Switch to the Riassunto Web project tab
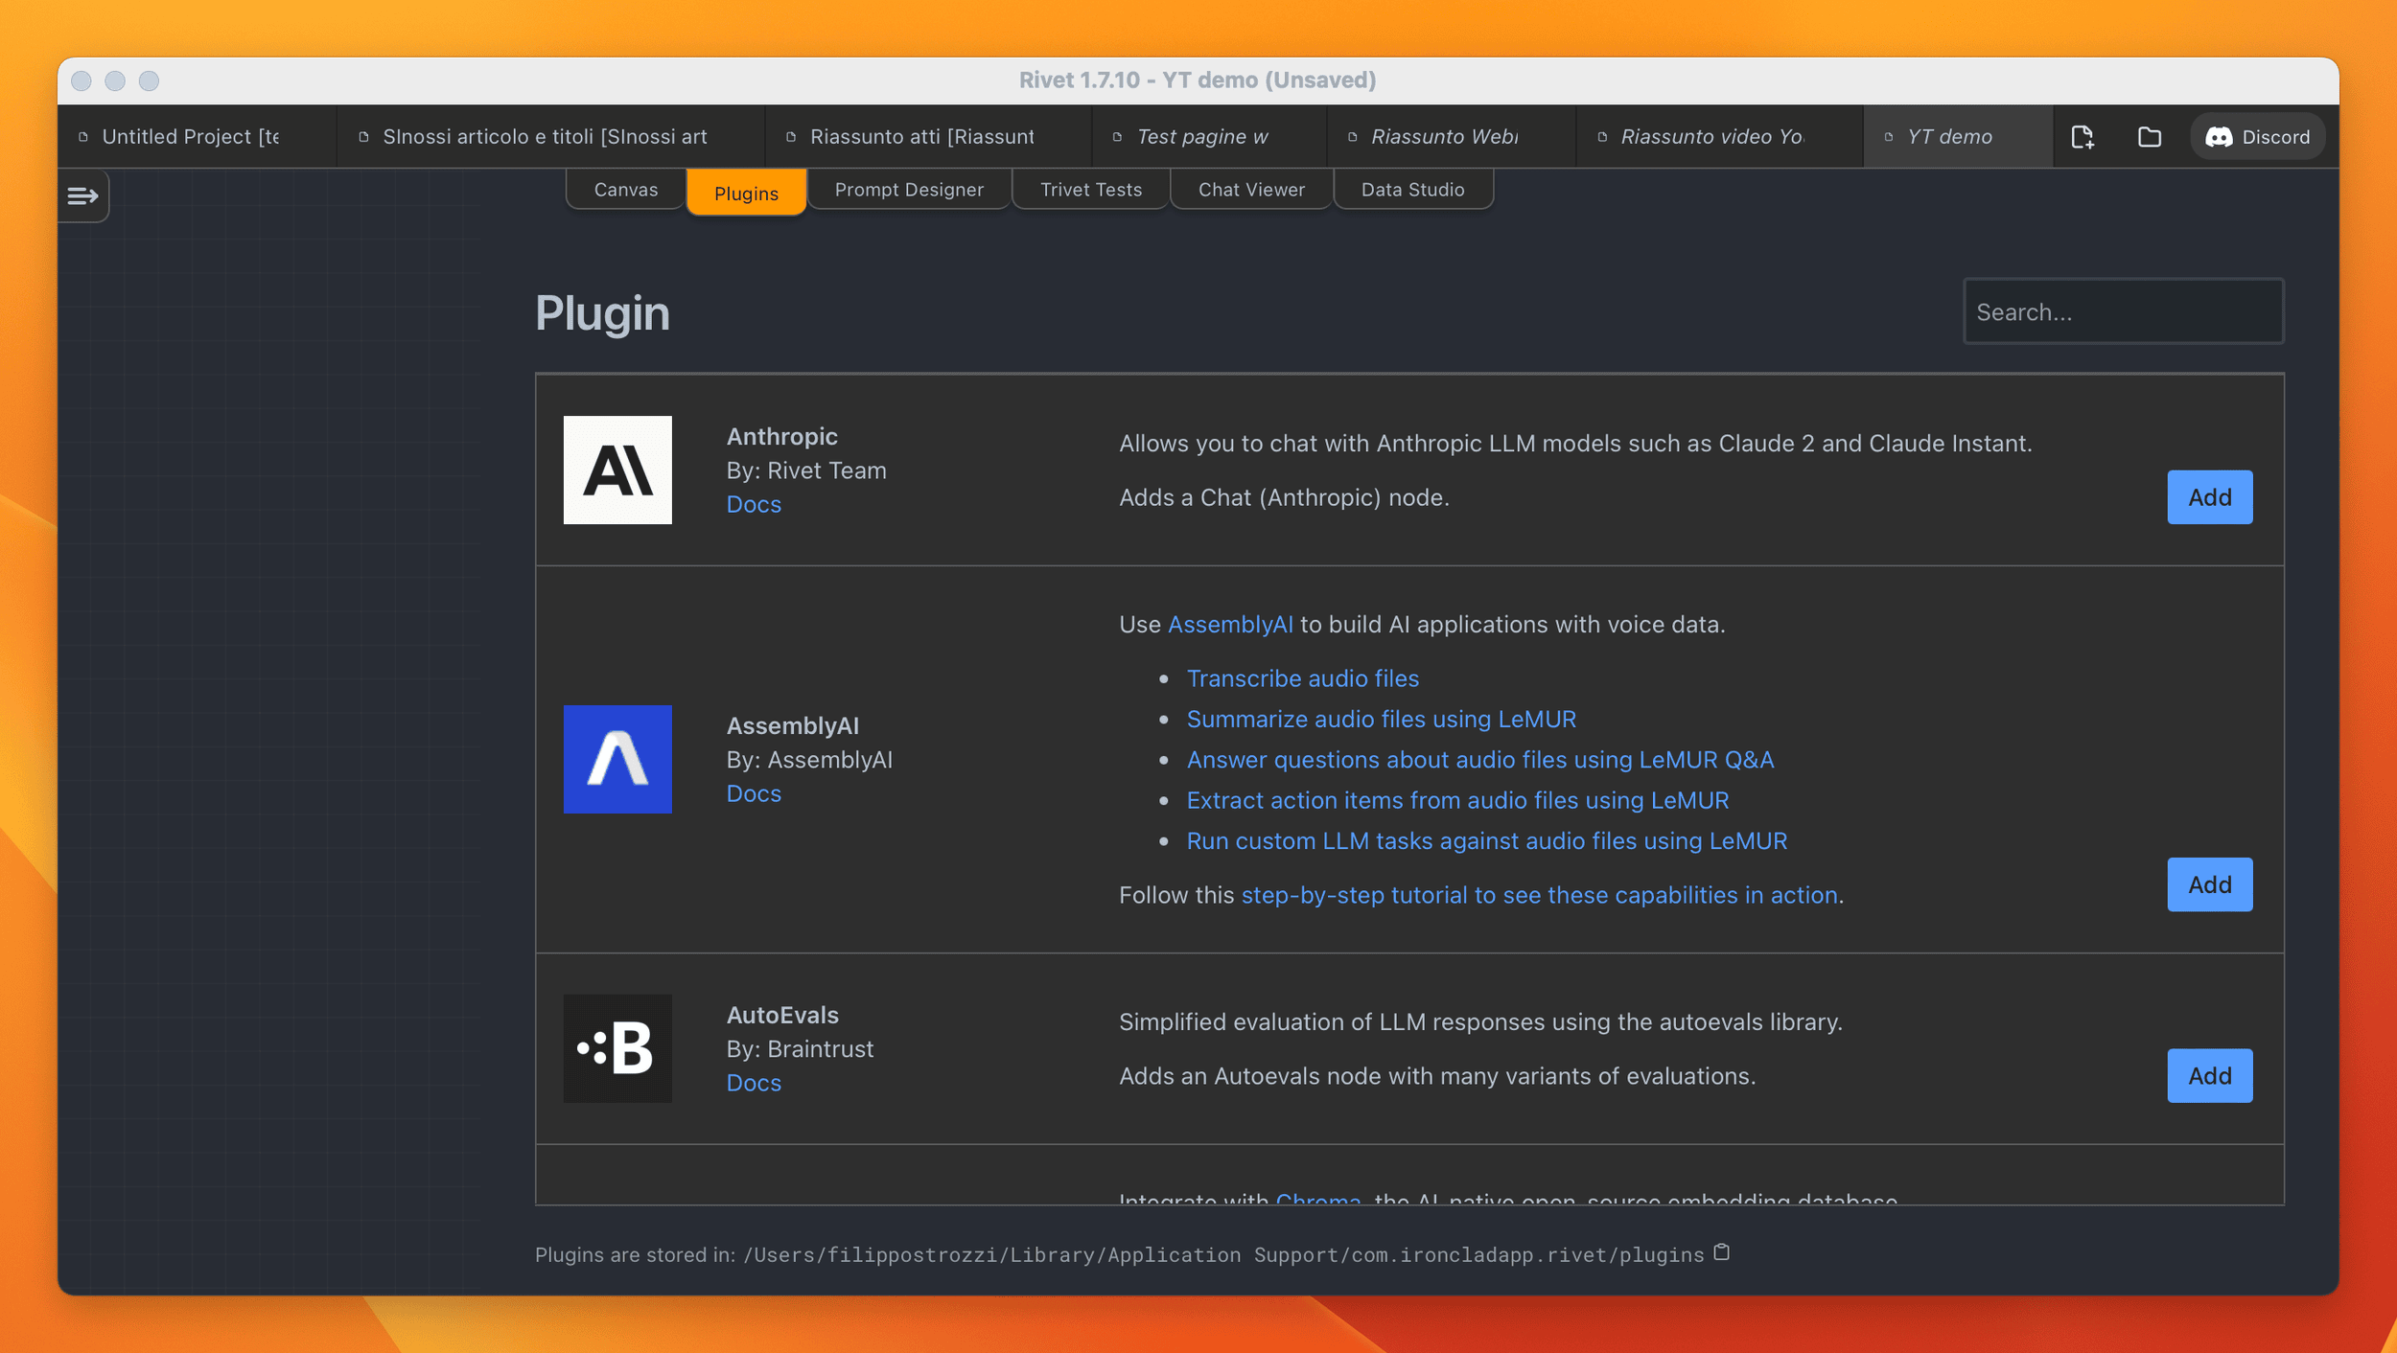The image size is (2397, 1353). point(1452,137)
